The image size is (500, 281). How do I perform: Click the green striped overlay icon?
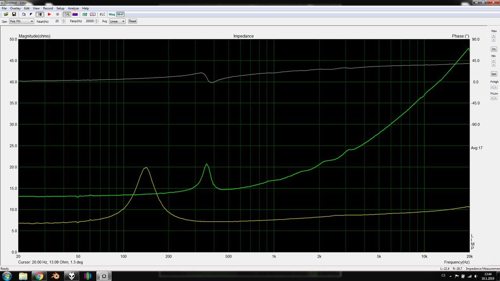85,14
